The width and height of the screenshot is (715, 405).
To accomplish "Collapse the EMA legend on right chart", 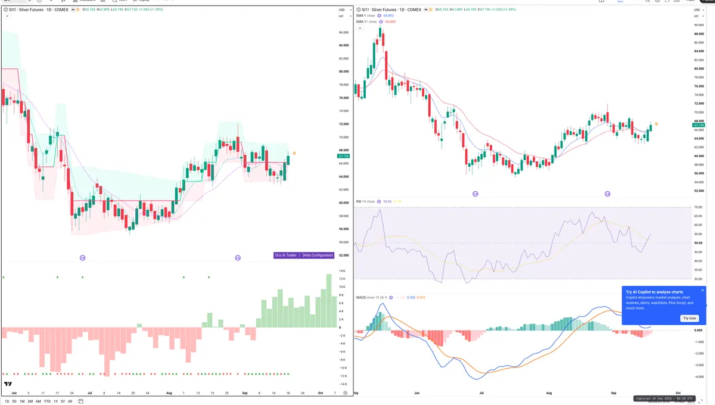I will 359,27.
